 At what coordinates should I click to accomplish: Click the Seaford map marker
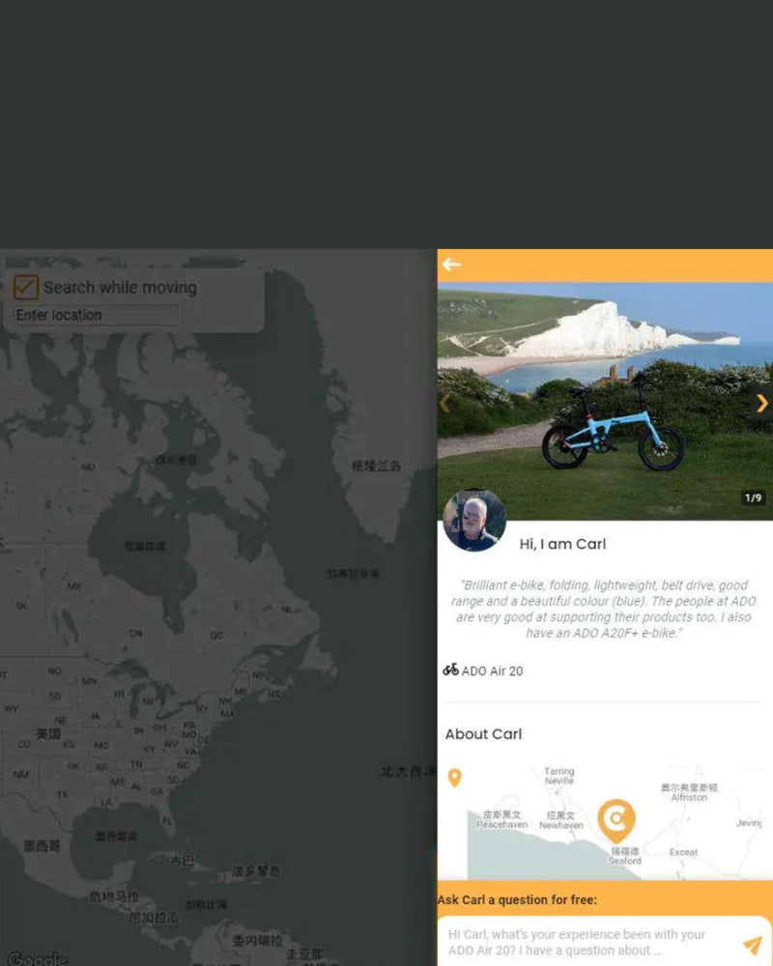pyautogui.click(x=616, y=820)
